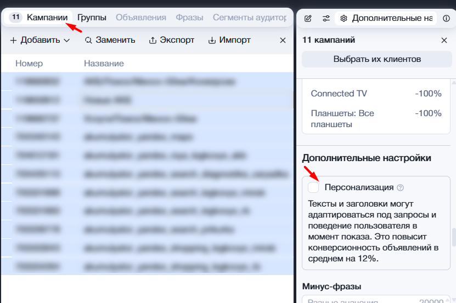Switch to the Группы tab

tap(92, 18)
